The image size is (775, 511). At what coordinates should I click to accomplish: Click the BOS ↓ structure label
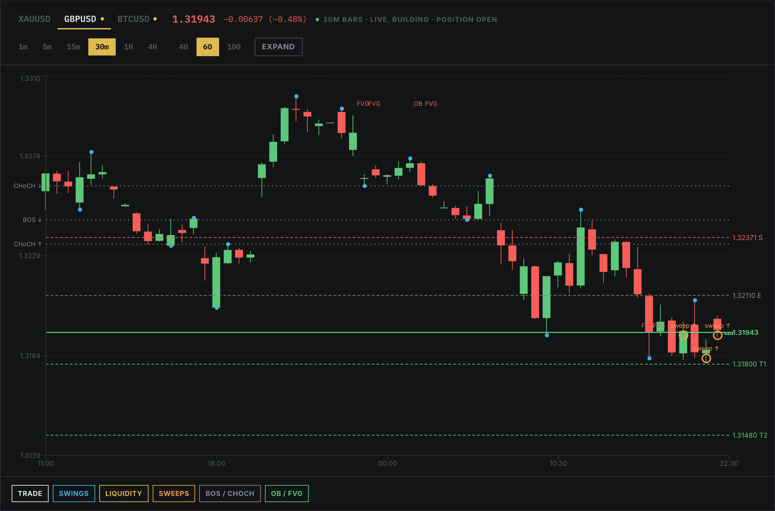32,220
